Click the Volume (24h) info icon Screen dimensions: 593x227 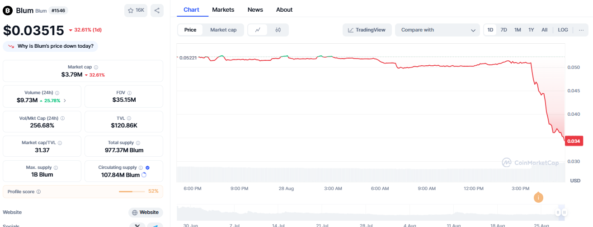click(57, 93)
